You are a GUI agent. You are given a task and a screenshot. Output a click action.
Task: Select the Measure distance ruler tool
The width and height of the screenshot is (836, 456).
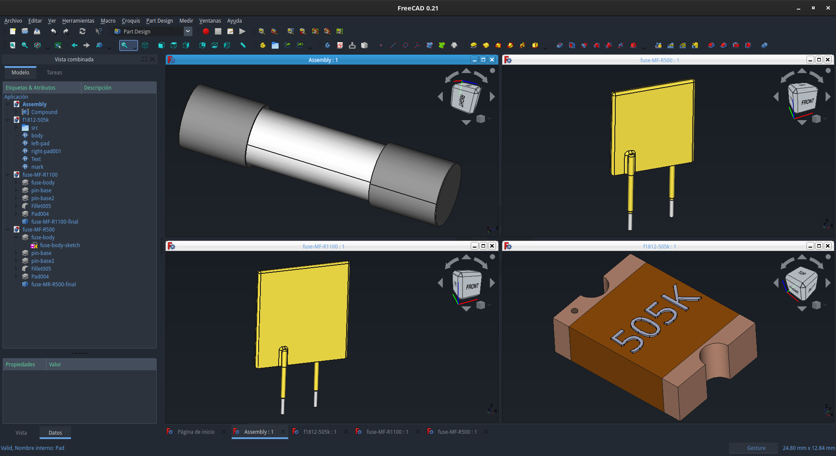tap(243, 45)
